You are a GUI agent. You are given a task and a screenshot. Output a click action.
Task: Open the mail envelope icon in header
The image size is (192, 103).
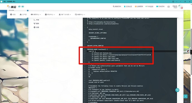coord(169,7)
